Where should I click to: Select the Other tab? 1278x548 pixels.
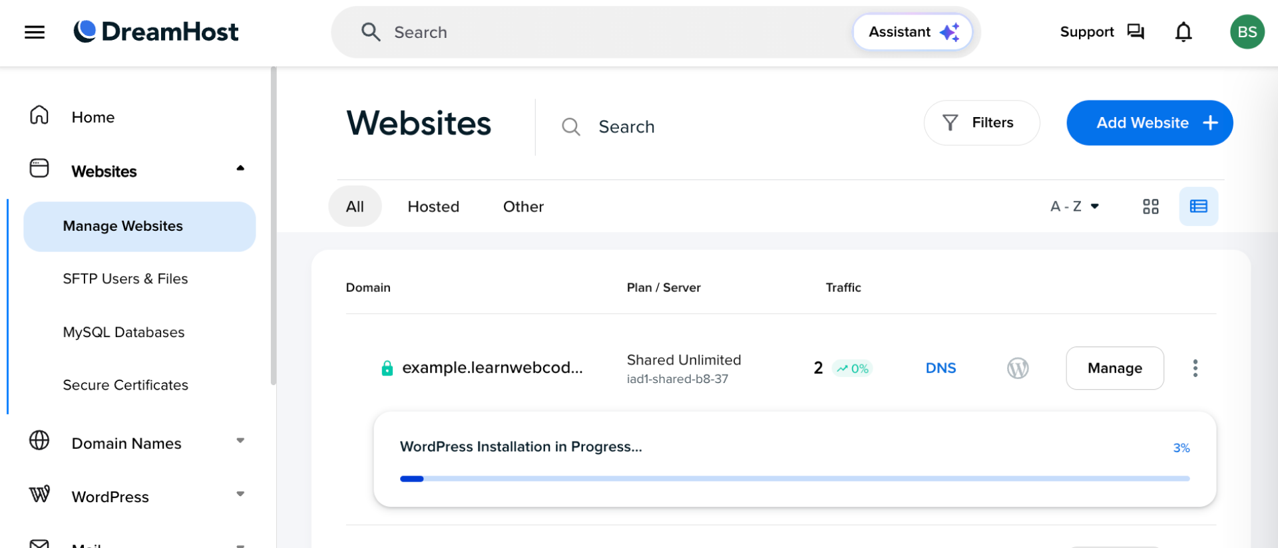[x=523, y=207]
